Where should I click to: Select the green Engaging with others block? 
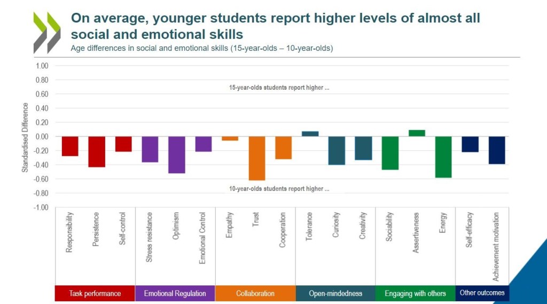(415, 293)
